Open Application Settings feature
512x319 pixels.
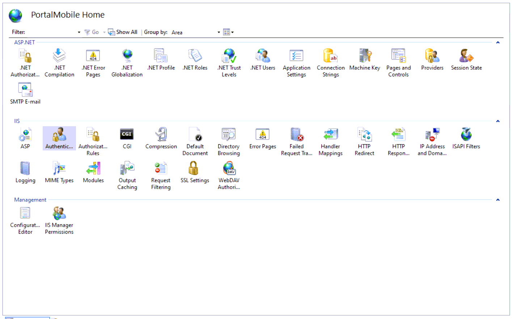[296, 63]
